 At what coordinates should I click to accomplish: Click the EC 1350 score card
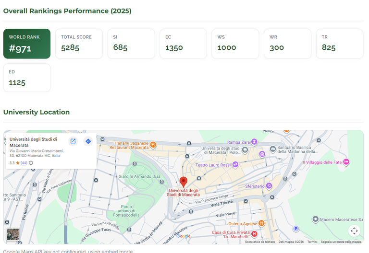click(x=184, y=44)
